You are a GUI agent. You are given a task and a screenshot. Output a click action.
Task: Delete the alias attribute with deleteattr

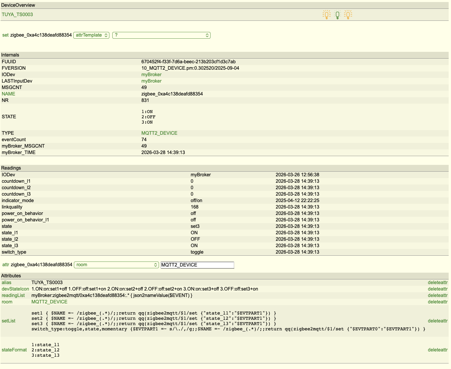438,283
